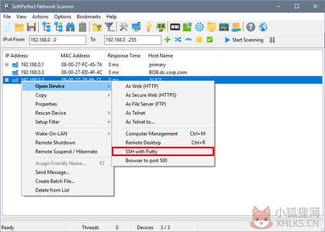This screenshot has width=325, height=232.
Task: Open Computer Management entry
Action: tap(163, 134)
